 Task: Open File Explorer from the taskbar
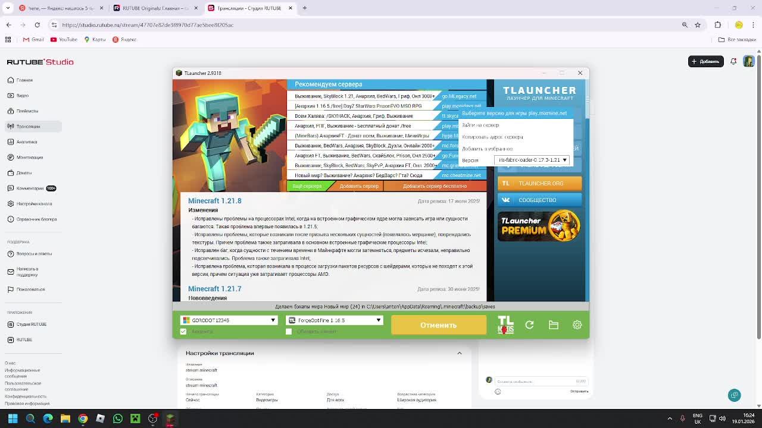(65, 418)
